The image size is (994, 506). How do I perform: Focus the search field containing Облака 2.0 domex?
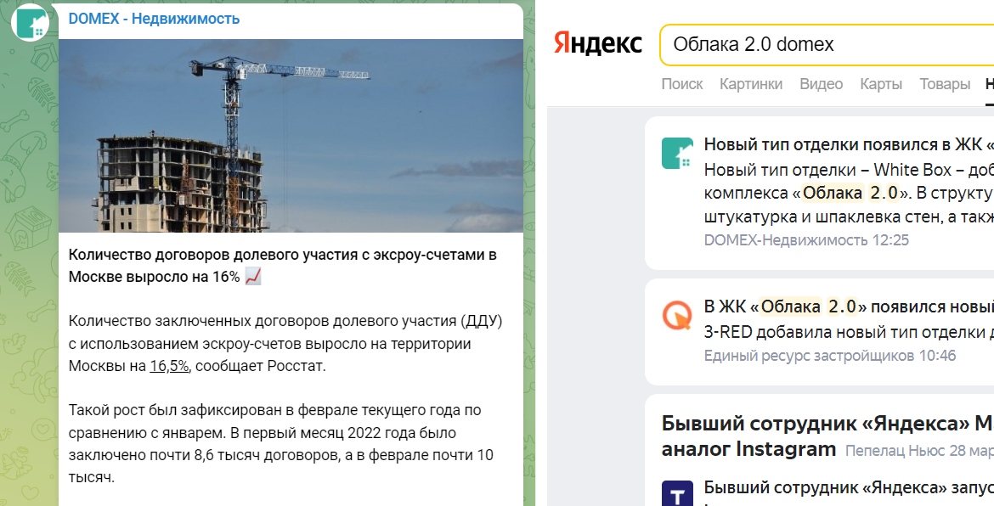pyautogui.click(x=824, y=44)
